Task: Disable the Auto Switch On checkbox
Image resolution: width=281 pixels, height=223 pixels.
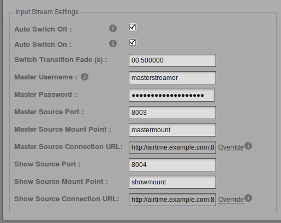Action: (x=133, y=42)
